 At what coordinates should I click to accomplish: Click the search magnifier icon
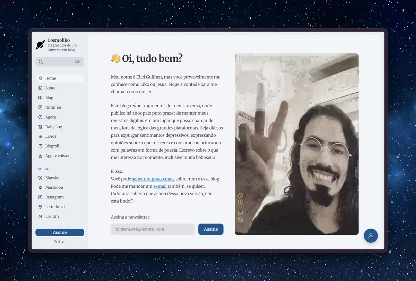[x=41, y=62]
